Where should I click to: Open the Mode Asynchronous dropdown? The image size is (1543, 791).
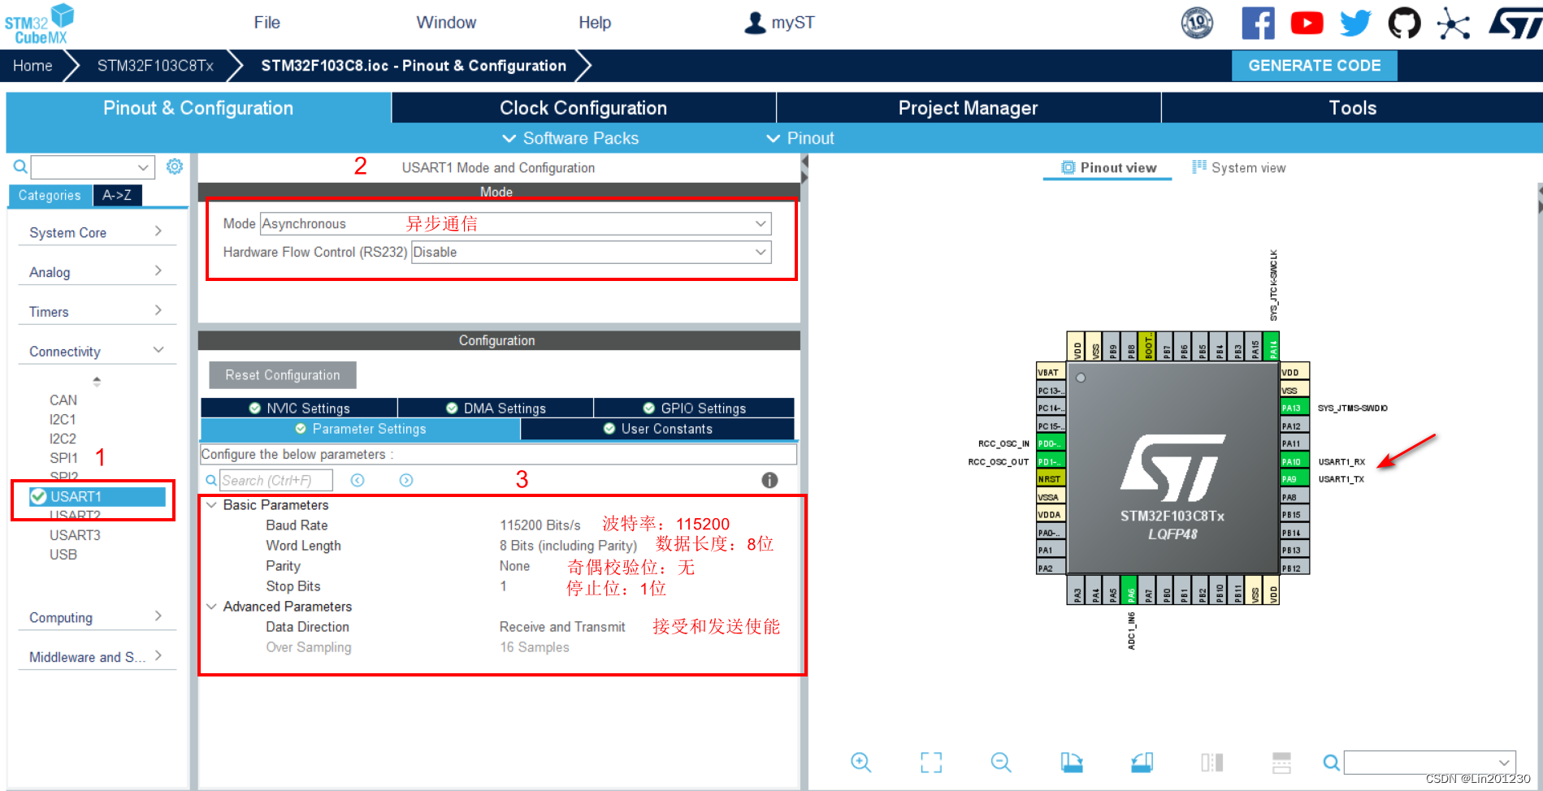(516, 223)
